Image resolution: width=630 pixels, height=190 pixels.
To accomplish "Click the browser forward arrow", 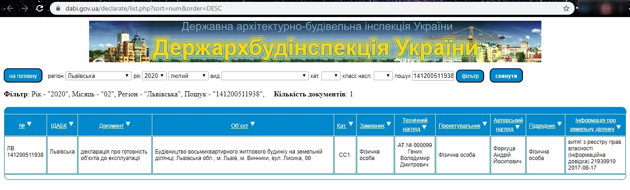I will [25, 8].
